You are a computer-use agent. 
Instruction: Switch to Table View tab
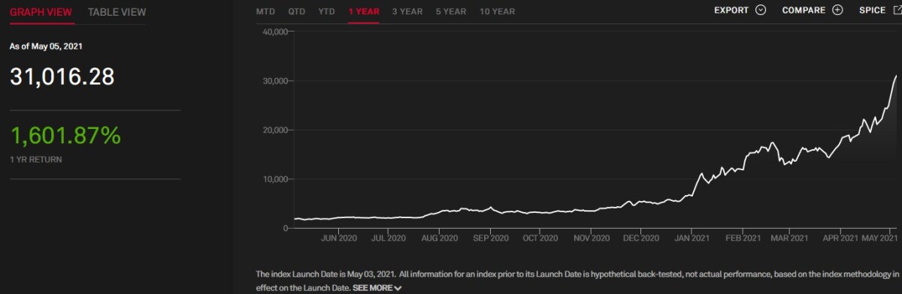[117, 12]
